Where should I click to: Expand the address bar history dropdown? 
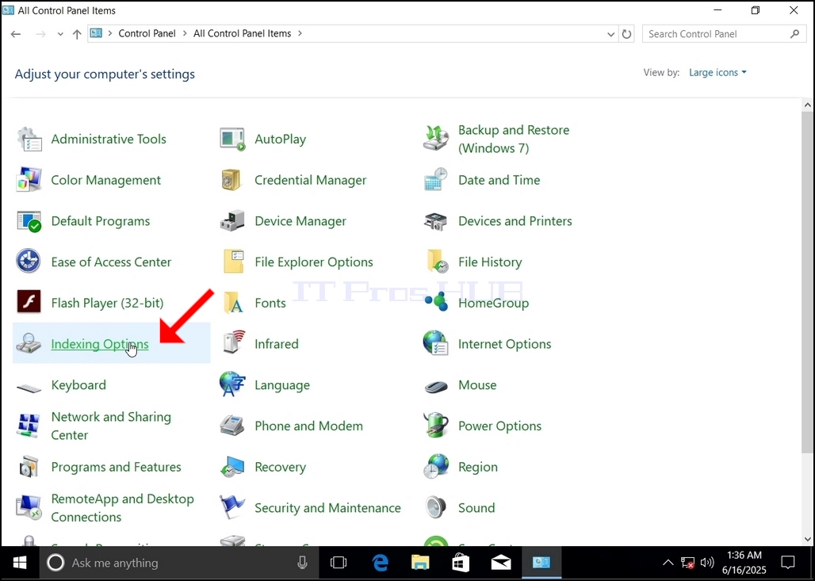coord(610,34)
